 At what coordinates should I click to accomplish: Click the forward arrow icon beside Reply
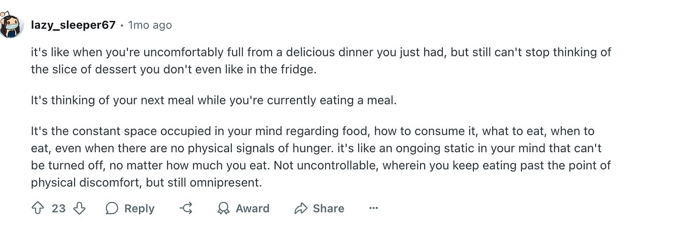(x=186, y=208)
